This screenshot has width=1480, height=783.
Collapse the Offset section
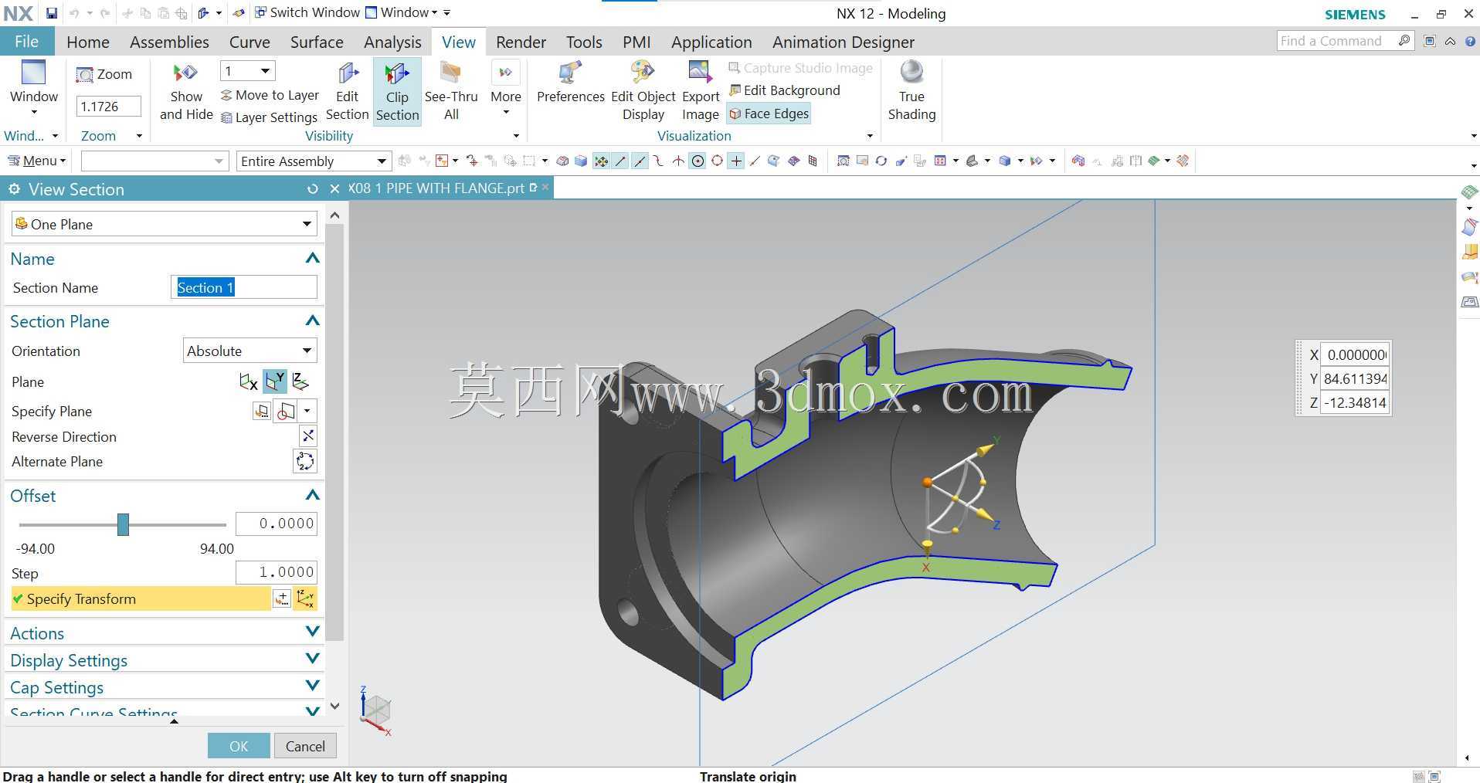(x=312, y=495)
